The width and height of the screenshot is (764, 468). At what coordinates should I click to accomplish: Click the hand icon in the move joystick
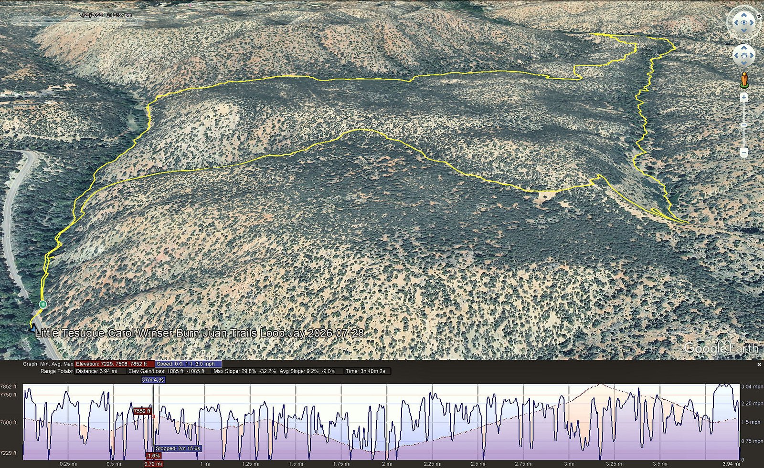pyautogui.click(x=744, y=56)
